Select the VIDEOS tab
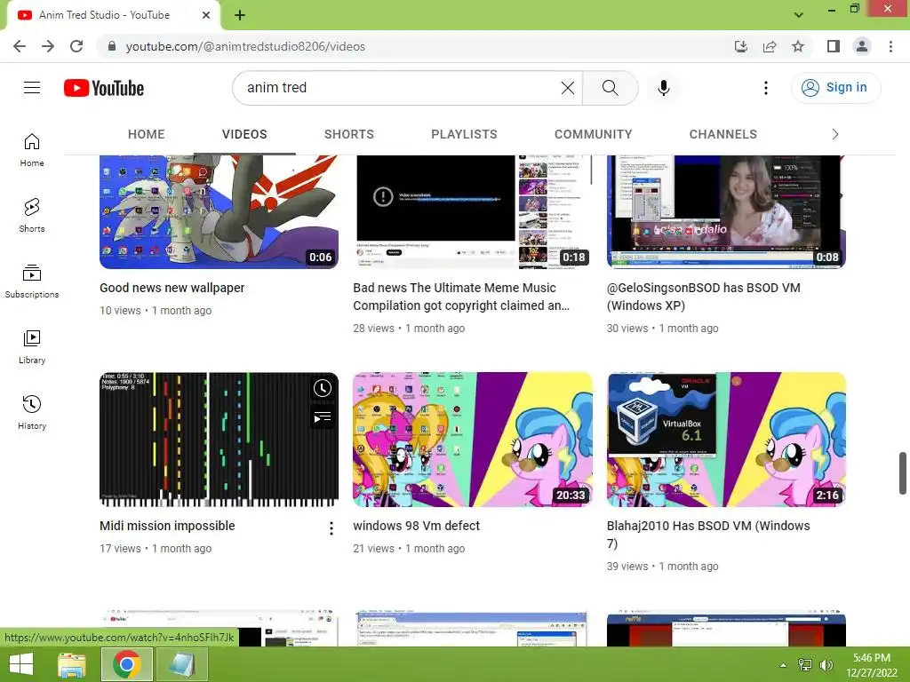Image resolution: width=910 pixels, height=682 pixels. coord(244,134)
